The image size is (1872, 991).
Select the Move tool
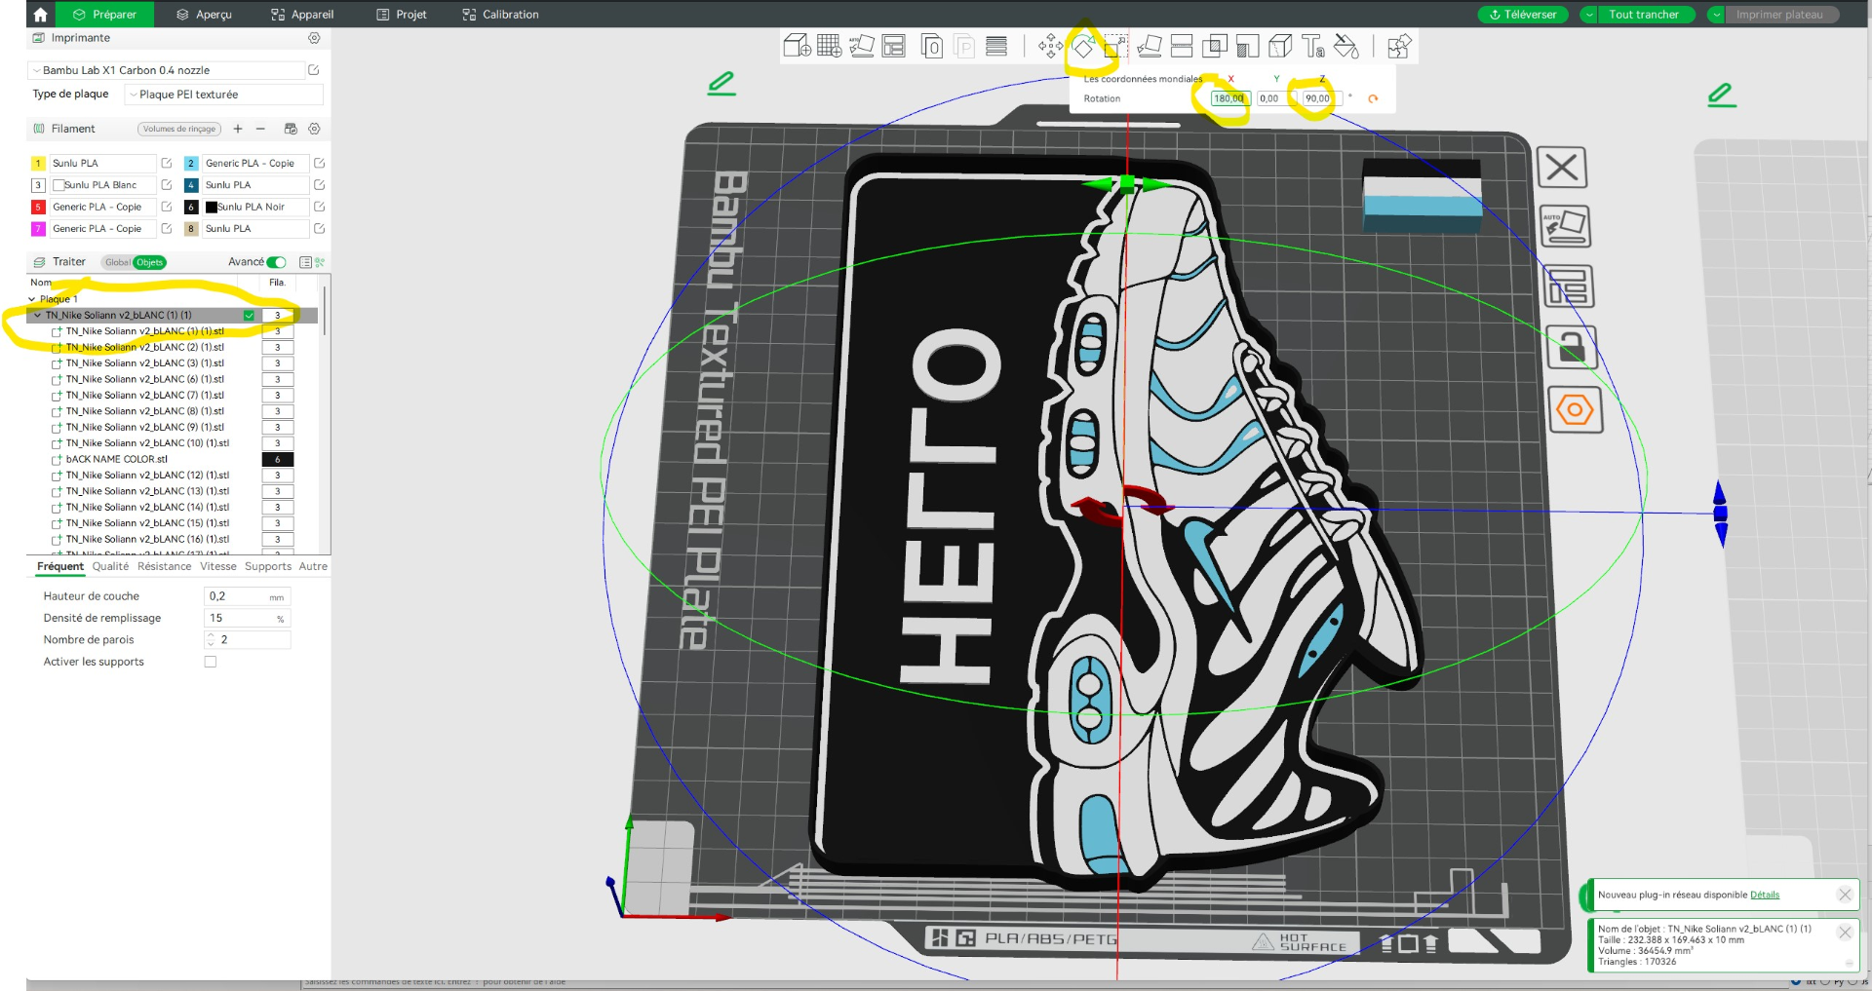[x=1050, y=46]
